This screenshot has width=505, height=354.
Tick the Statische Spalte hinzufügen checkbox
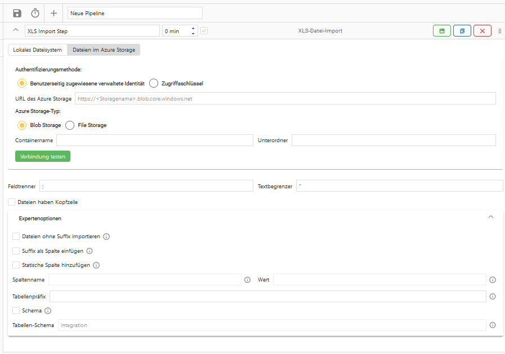click(16, 265)
